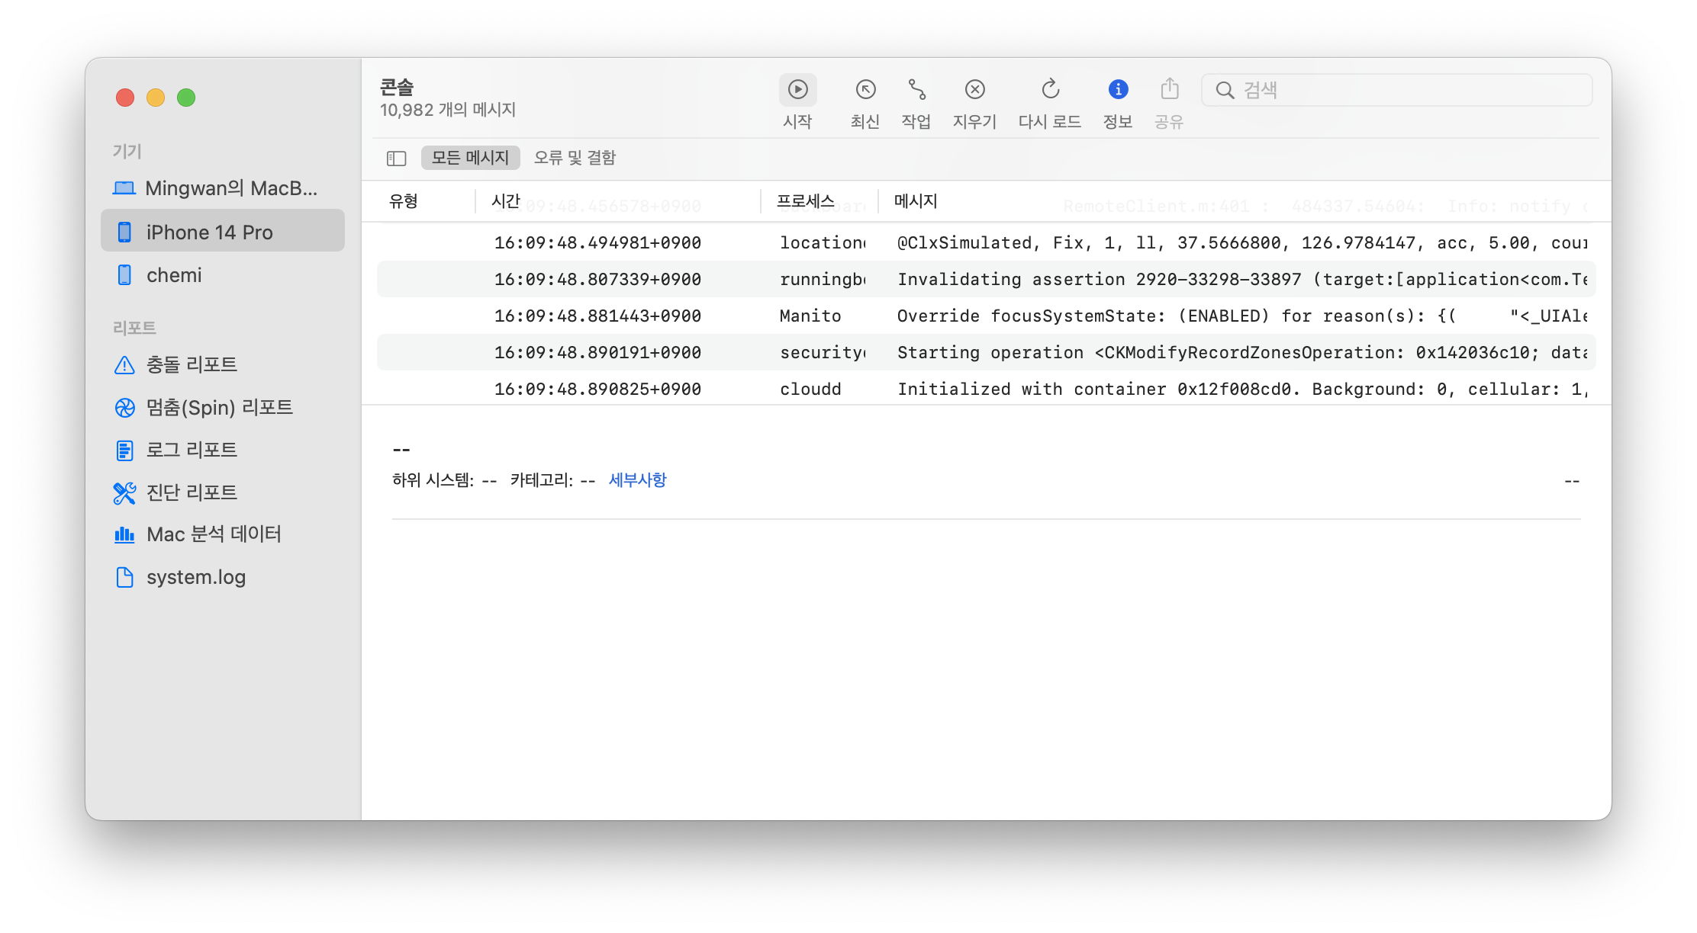The height and width of the screenshot is (933, 1697).
Task: Reload messages with the 다시 로드 icon
Action: 1050,90
